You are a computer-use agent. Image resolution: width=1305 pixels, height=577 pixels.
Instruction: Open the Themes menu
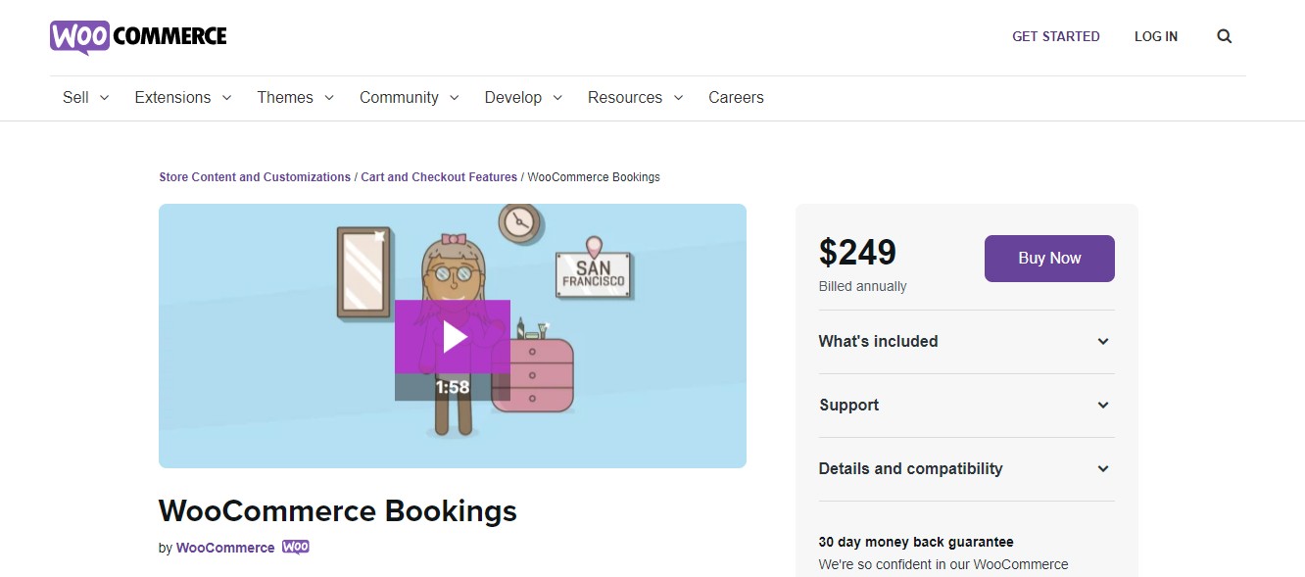295,98
